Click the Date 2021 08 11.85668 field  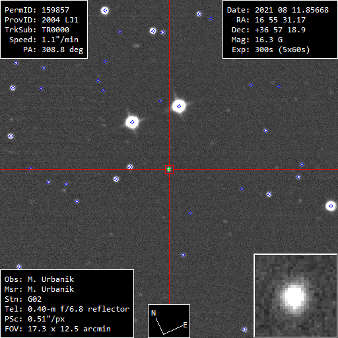(x=278, y=10)
